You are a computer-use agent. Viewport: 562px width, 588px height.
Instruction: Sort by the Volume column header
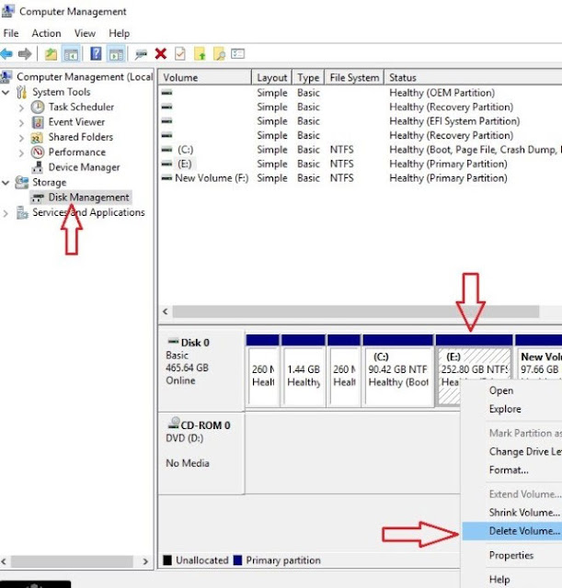(x=204, y=77)
